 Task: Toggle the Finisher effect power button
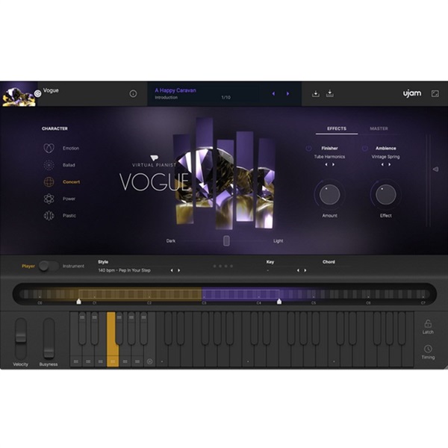(308, 149)
